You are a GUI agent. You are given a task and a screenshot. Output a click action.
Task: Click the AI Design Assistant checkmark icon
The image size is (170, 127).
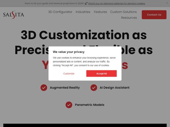[94, 88]
